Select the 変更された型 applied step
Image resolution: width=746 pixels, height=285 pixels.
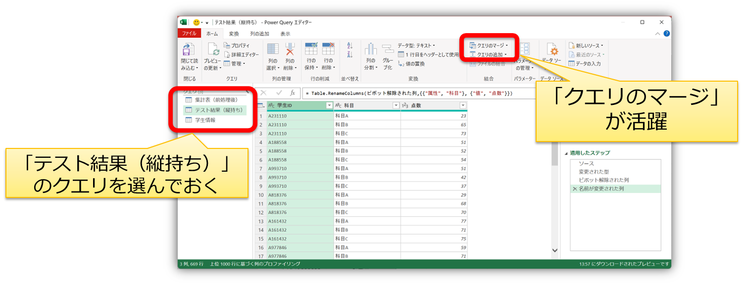coord(615,172)
